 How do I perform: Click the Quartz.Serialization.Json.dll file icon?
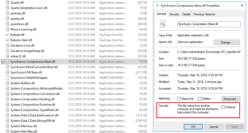click(7, 8)
